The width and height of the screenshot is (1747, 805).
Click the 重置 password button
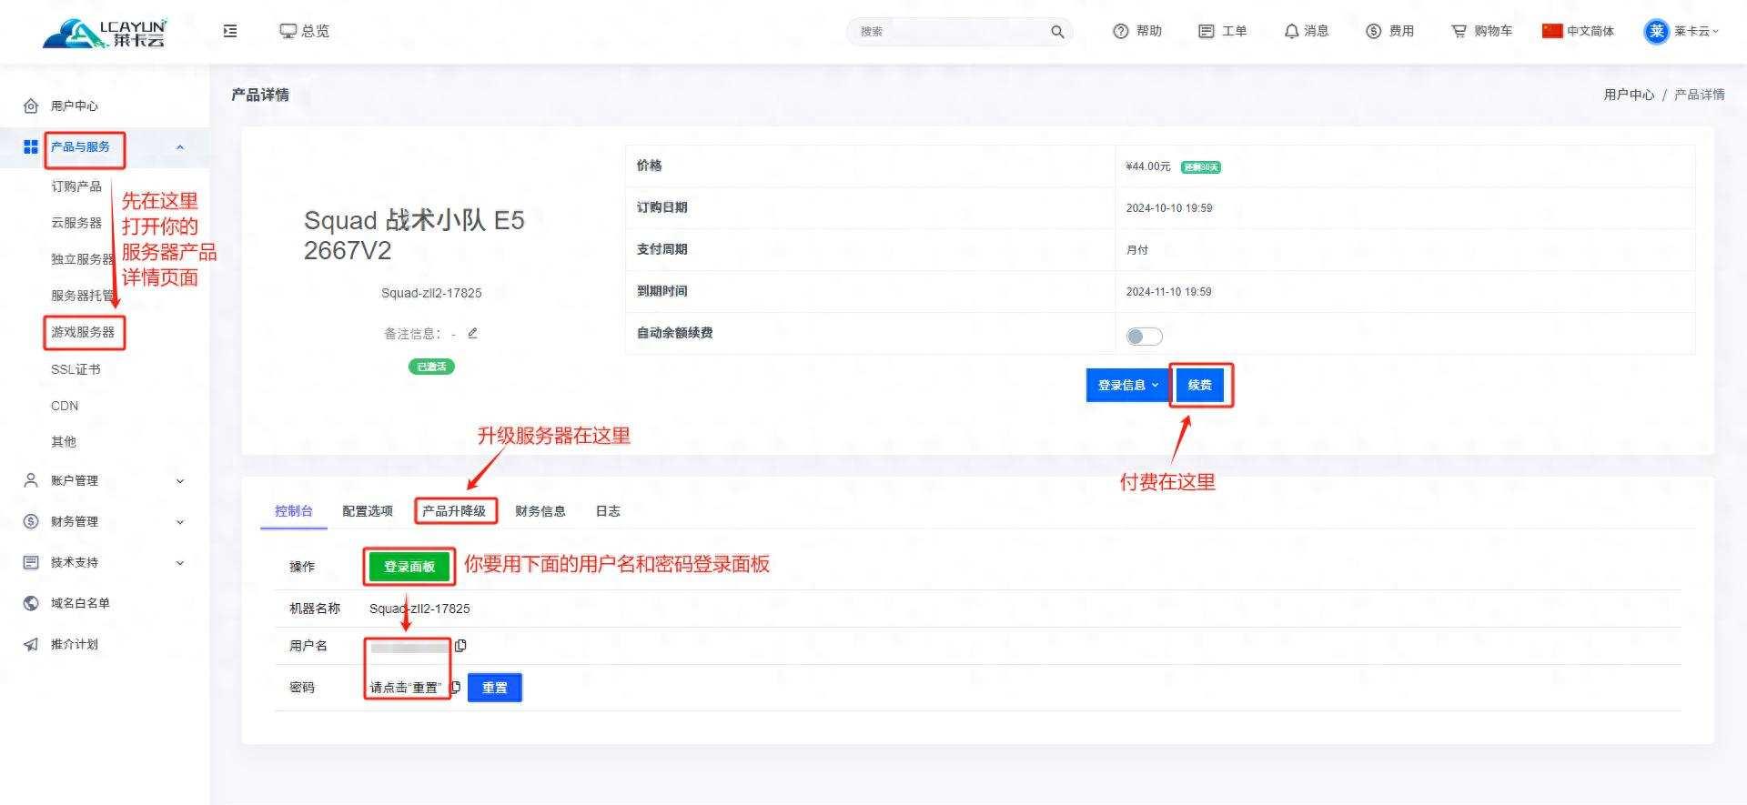(x=495, y=688)
